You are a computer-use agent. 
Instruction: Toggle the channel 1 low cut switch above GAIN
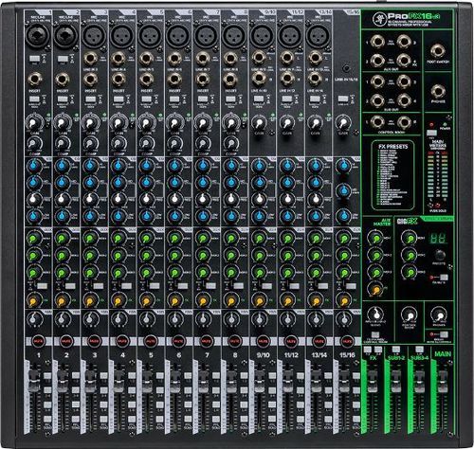pyautogui.click(x=34, y=99)
